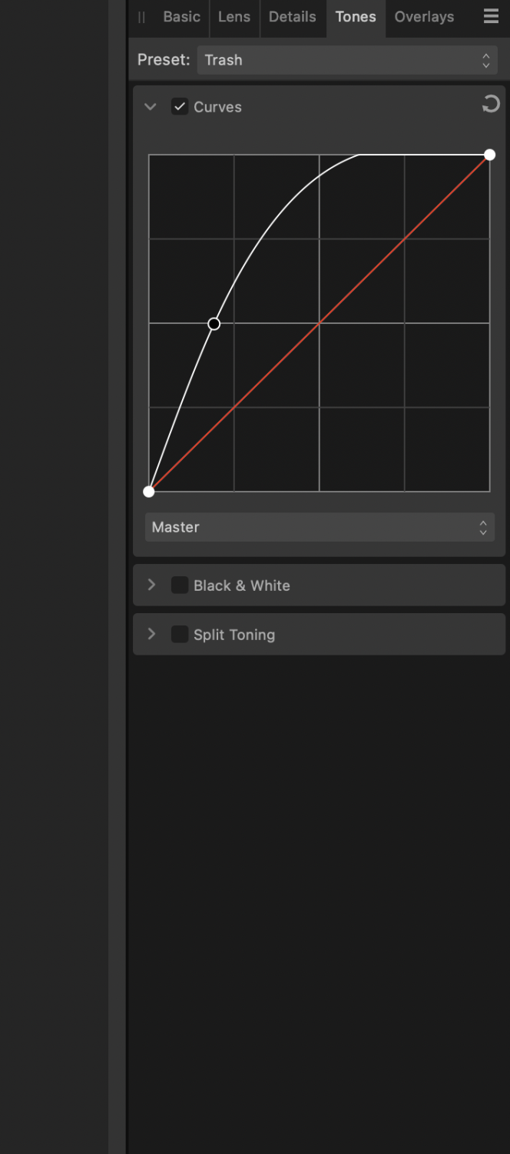Disable the Curves checkbox

[x=180, y=106]
